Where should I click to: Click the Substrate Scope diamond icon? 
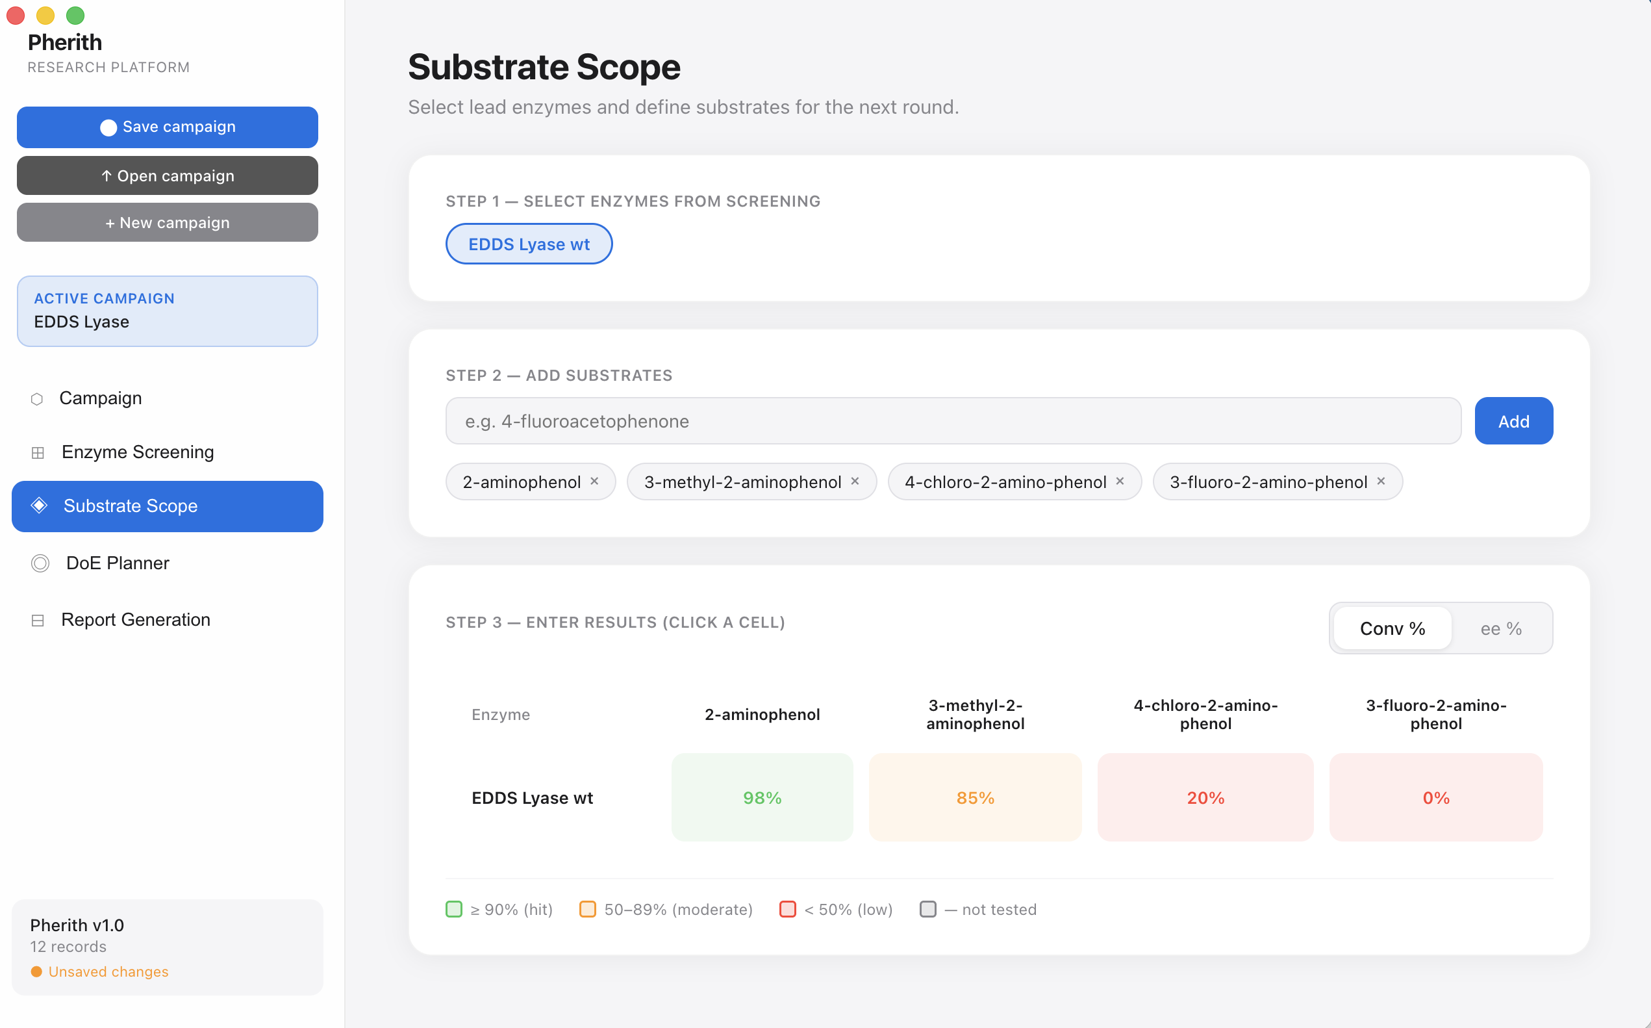click(x=40, y=505)
